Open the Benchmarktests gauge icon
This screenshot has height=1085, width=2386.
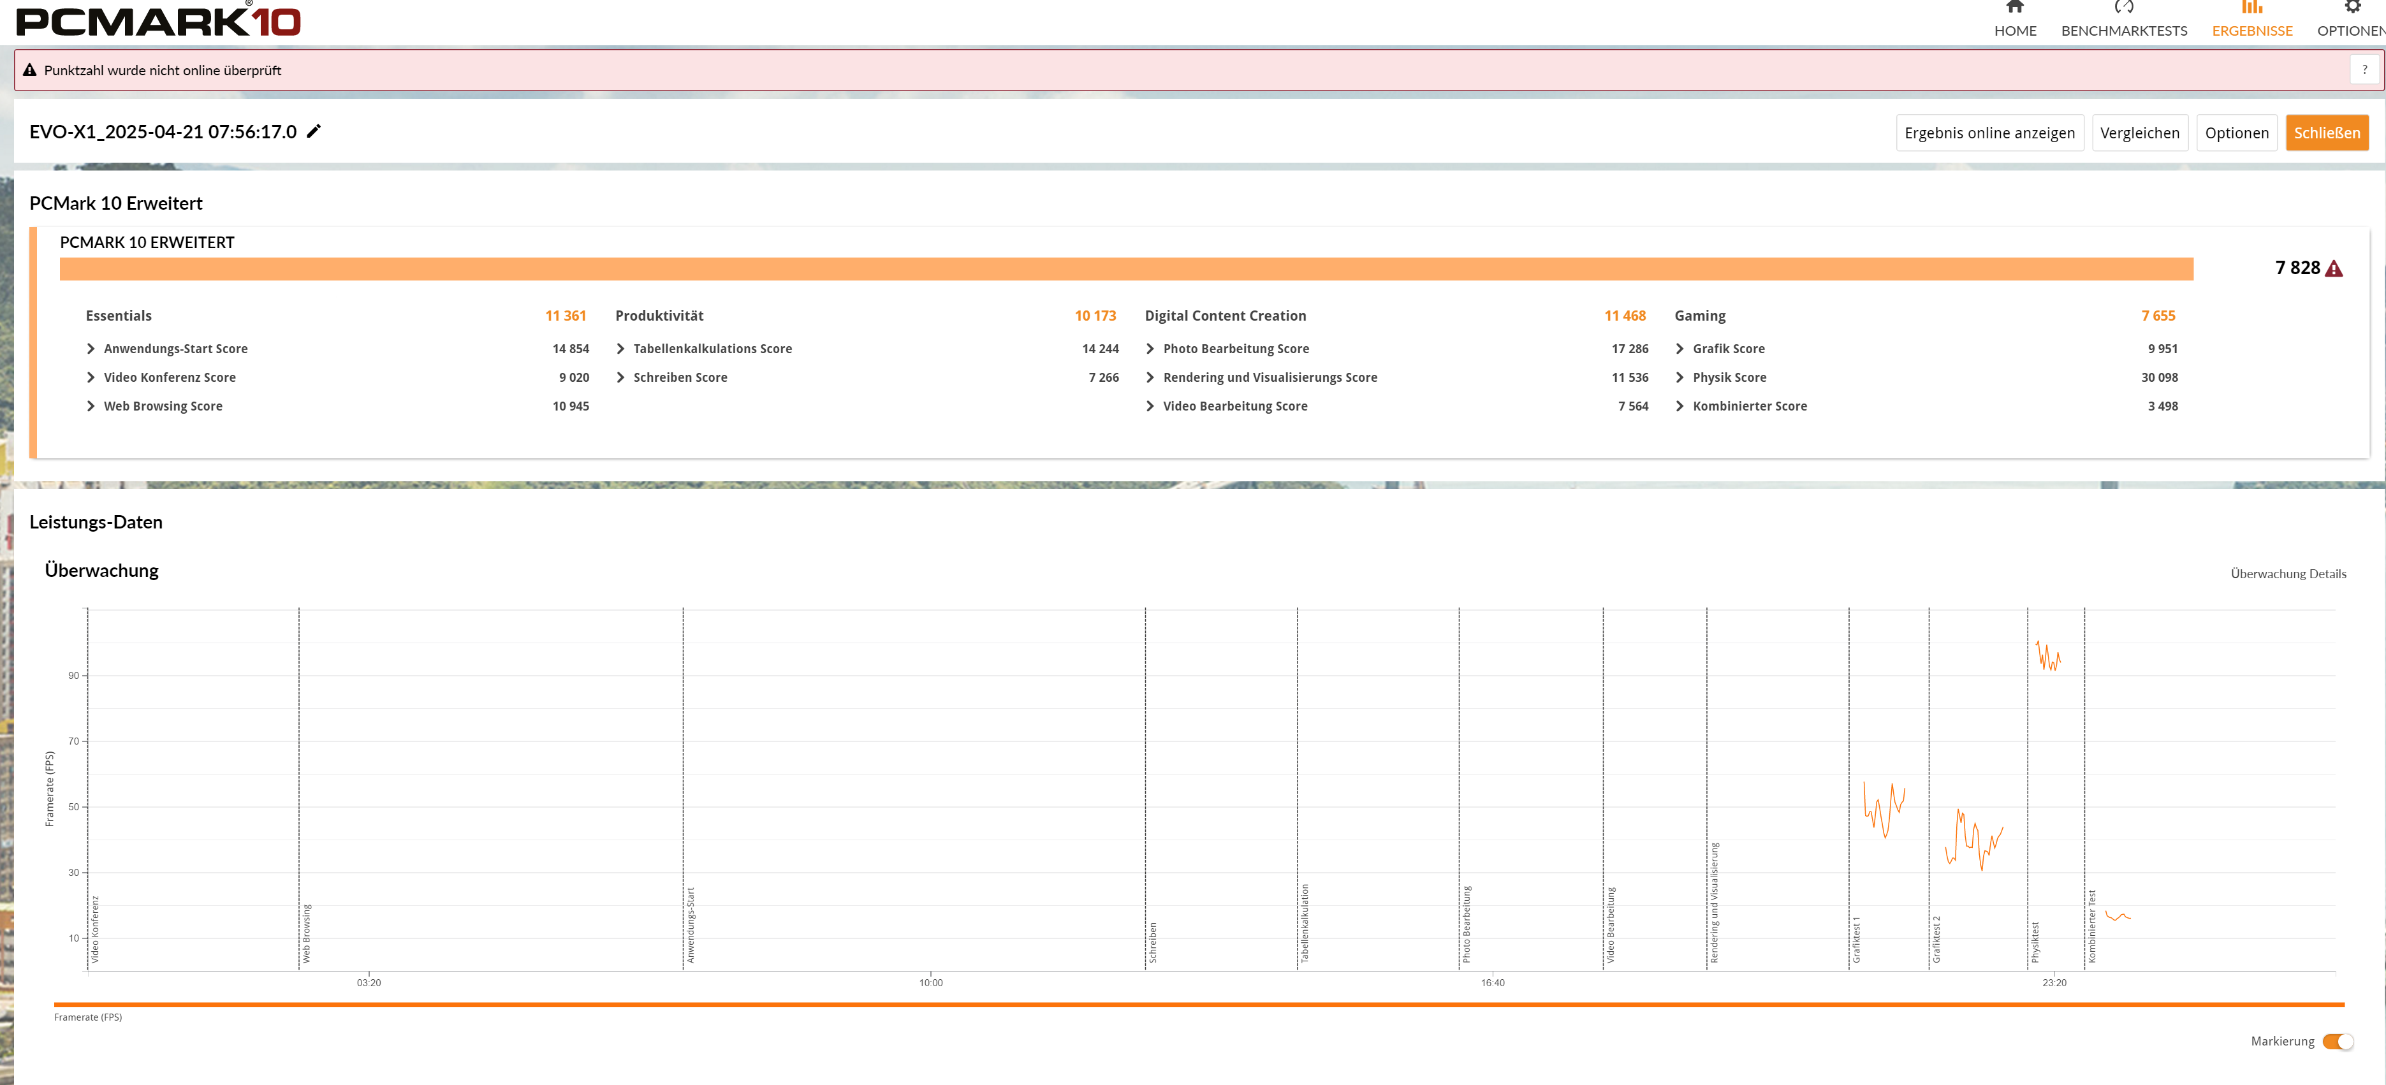2123,6
